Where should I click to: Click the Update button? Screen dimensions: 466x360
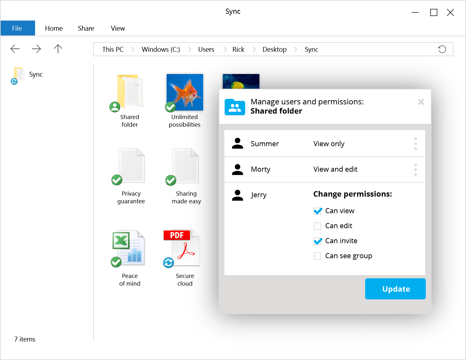[x=395, y=289]
